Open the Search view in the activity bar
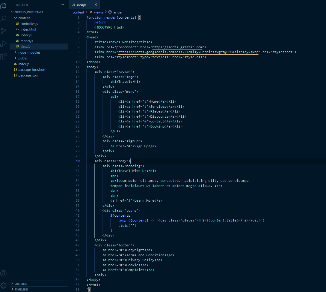326x292 pixels. (4, 19)
